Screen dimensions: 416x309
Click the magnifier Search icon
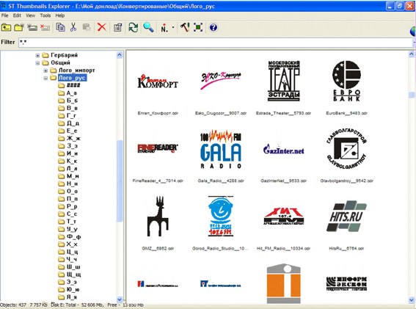148,27
